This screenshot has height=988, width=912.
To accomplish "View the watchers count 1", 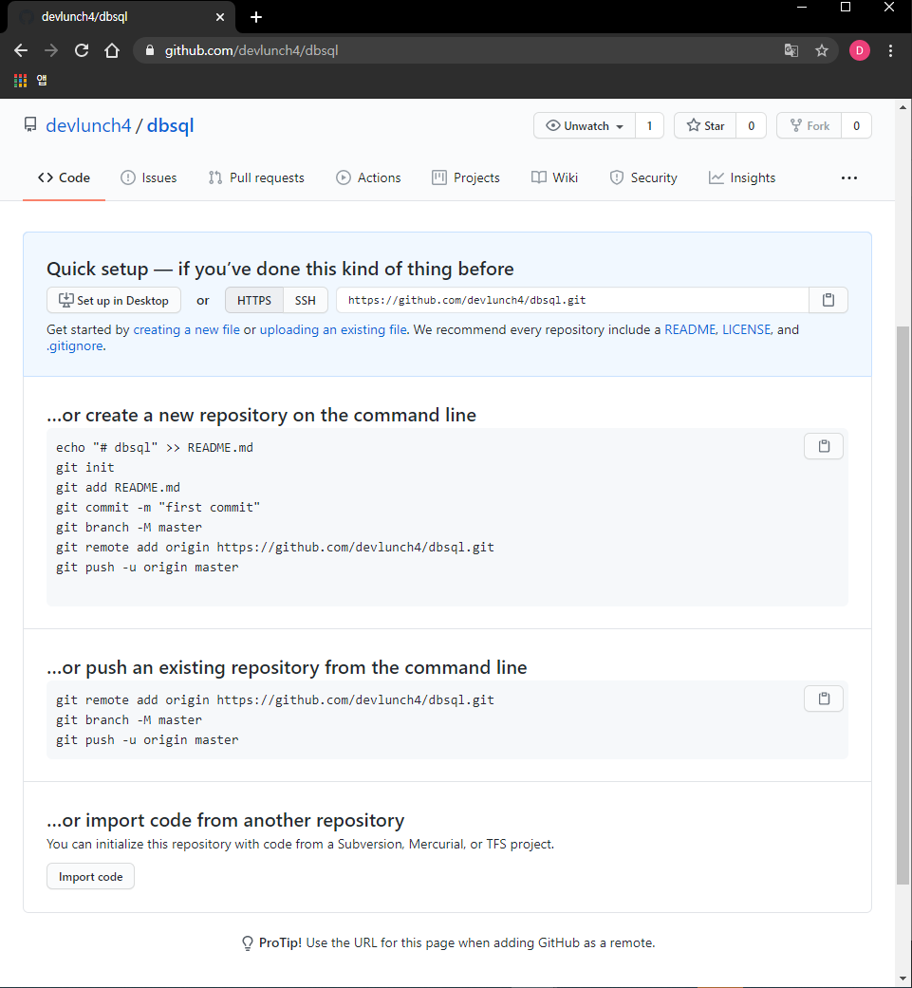I will point(649,125).
